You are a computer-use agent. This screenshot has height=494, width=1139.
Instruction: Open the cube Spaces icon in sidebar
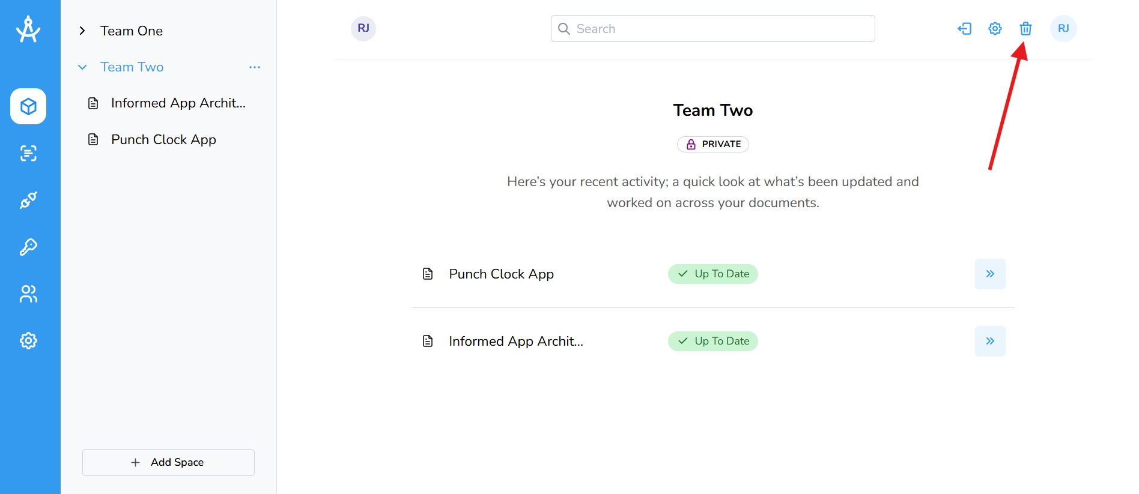coord(28,106)
